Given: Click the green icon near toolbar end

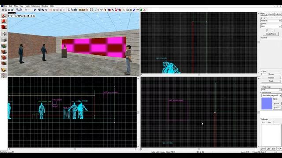Looking at the screenshot, I should (141, 10).
